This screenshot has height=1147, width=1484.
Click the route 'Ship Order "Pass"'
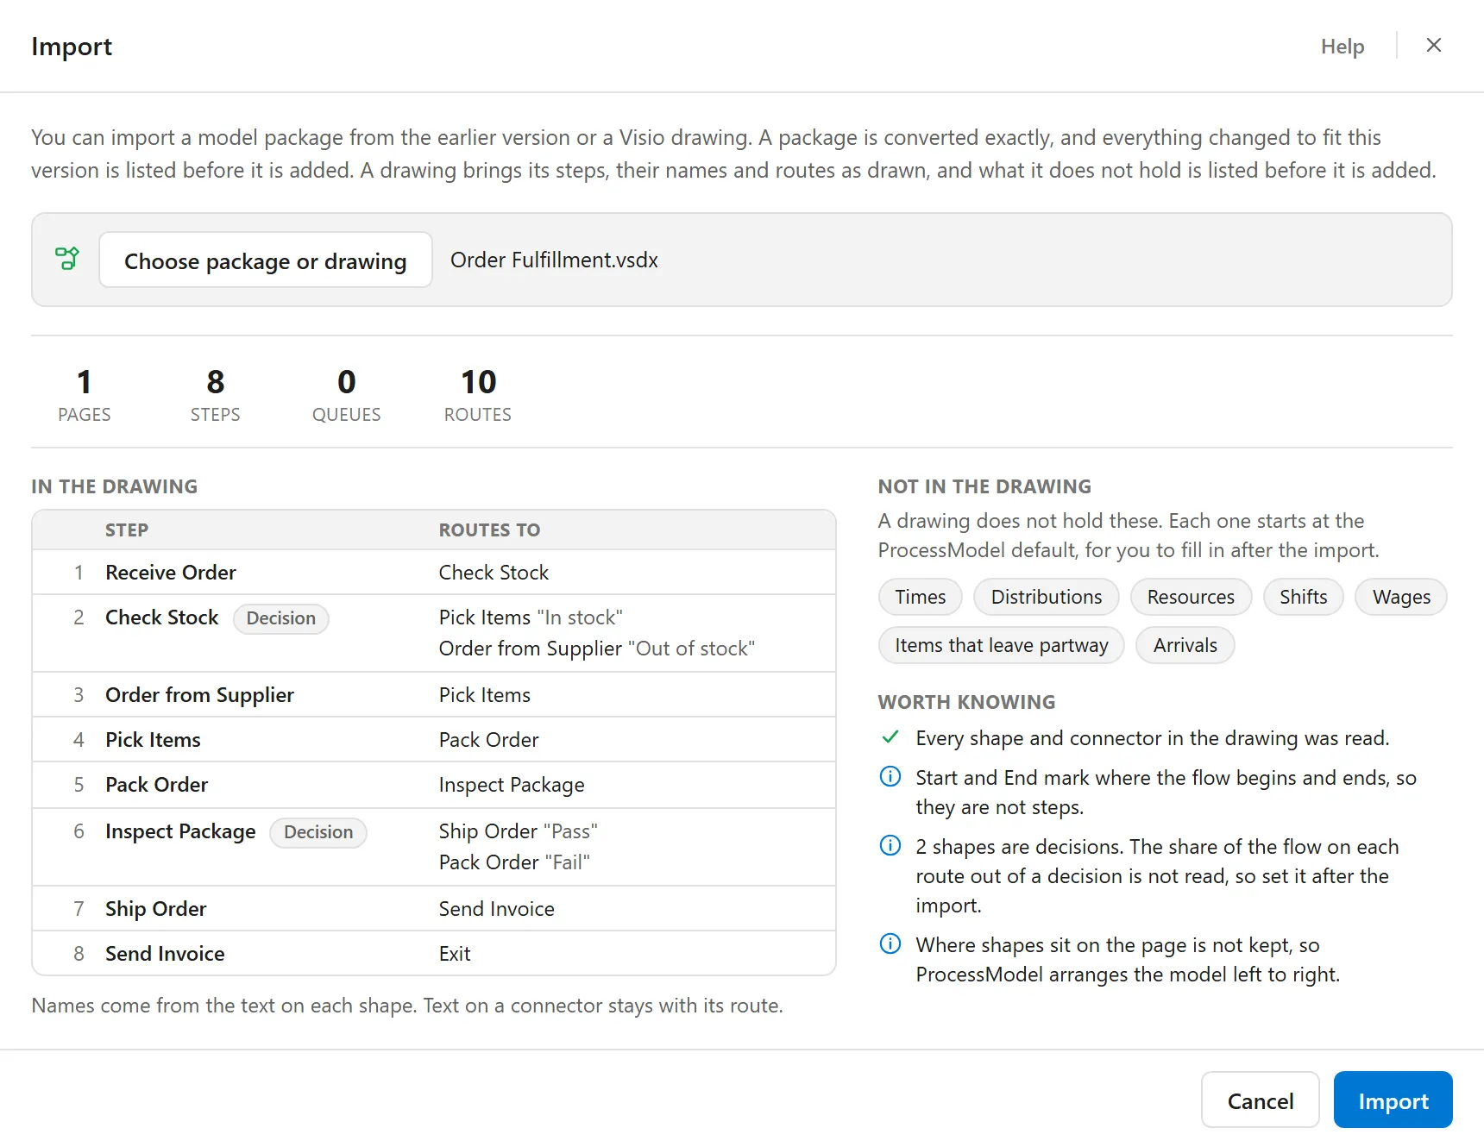point(519,831)
